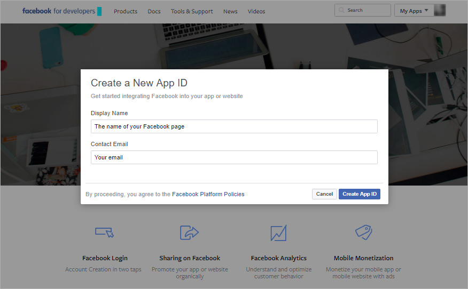Image resolution: width=468 pixels, height=289 pixels.
Task: Click the Facebook Login cursor icon
Action: pos(105,232)
